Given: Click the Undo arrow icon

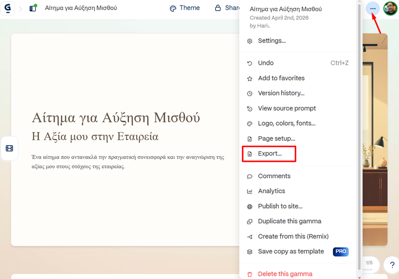Looking at the screenshot, I should click(x=250, y=63).
